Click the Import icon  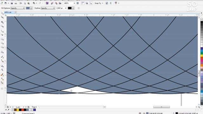[52, 3]
